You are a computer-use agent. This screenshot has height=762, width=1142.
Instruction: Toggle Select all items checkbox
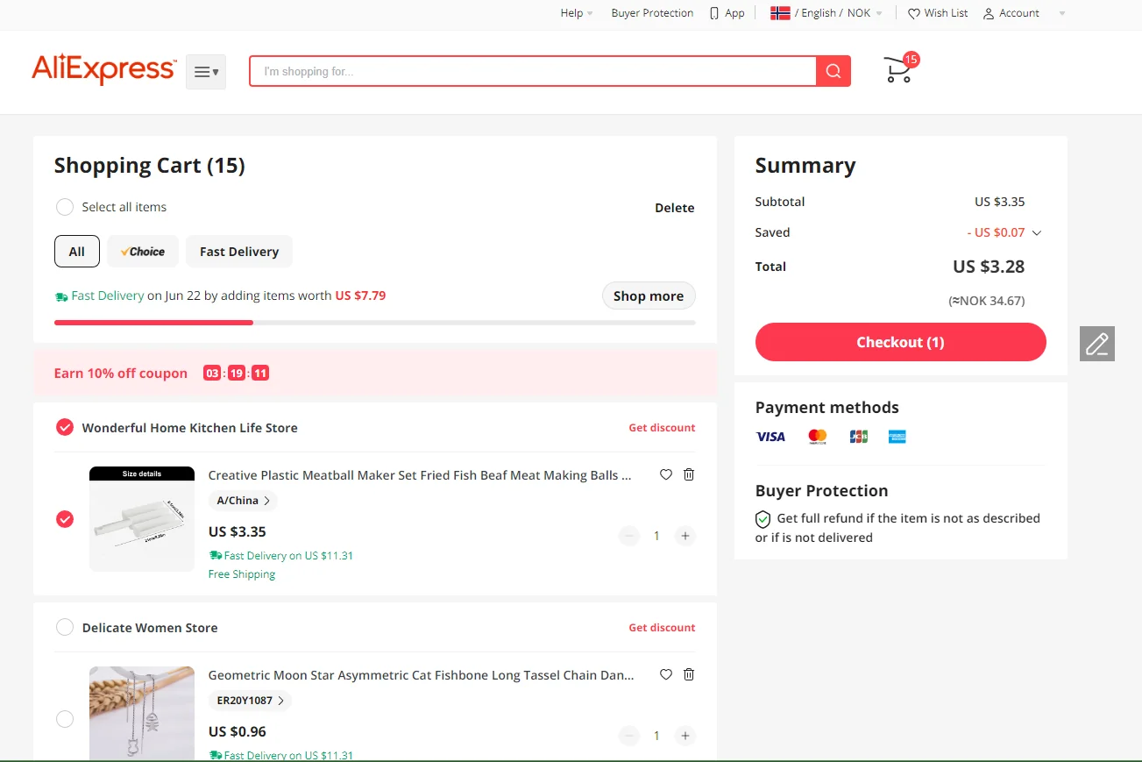65,207
